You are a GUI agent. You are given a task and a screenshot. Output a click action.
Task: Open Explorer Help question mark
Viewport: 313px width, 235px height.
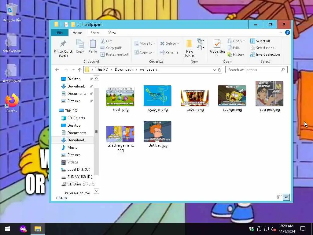(x=287, y=32)
